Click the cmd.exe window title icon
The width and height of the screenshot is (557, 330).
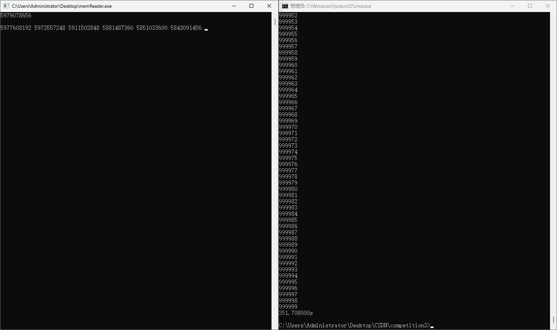pos(285,6)
